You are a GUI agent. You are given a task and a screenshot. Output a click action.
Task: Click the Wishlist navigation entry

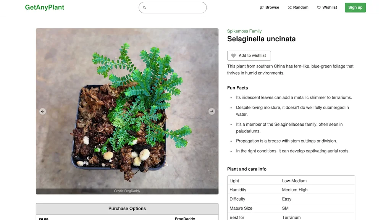point(327,7)
